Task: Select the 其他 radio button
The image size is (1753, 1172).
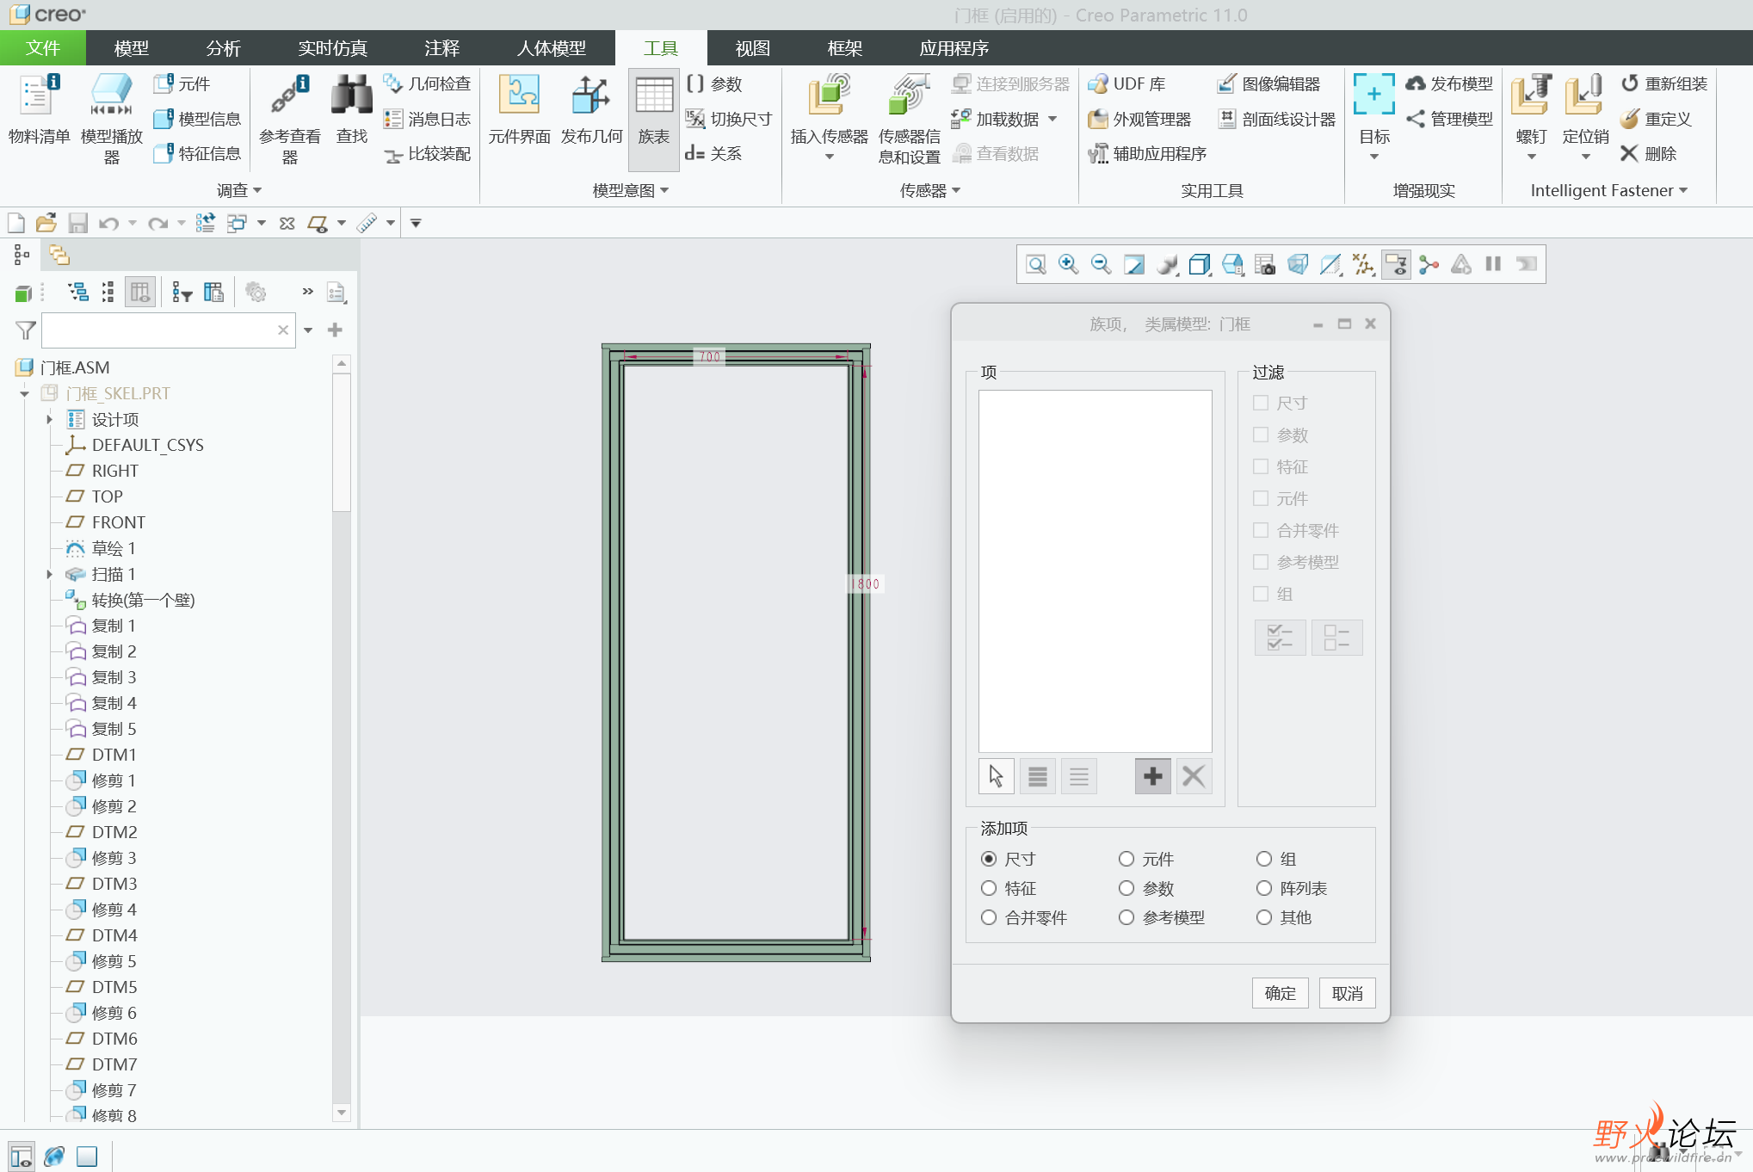Action: pos(1264,917)
